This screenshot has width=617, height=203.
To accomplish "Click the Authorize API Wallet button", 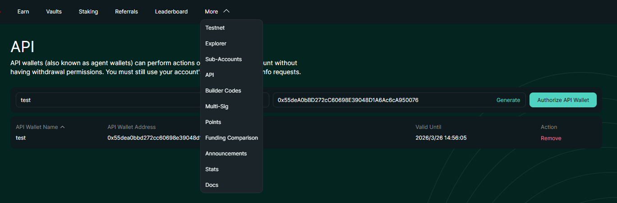I will [x=563, y=100].
